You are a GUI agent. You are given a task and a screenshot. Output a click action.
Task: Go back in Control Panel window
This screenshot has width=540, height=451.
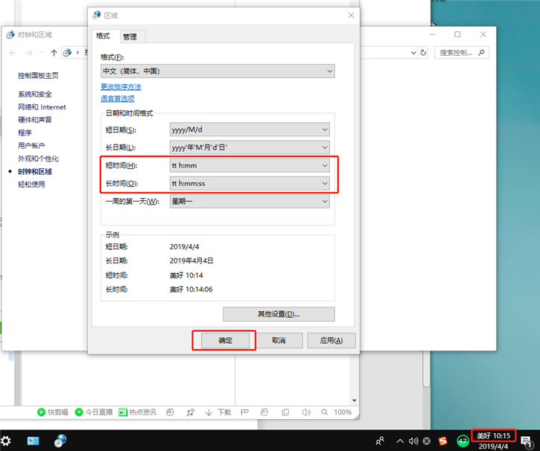coord(13,53)
